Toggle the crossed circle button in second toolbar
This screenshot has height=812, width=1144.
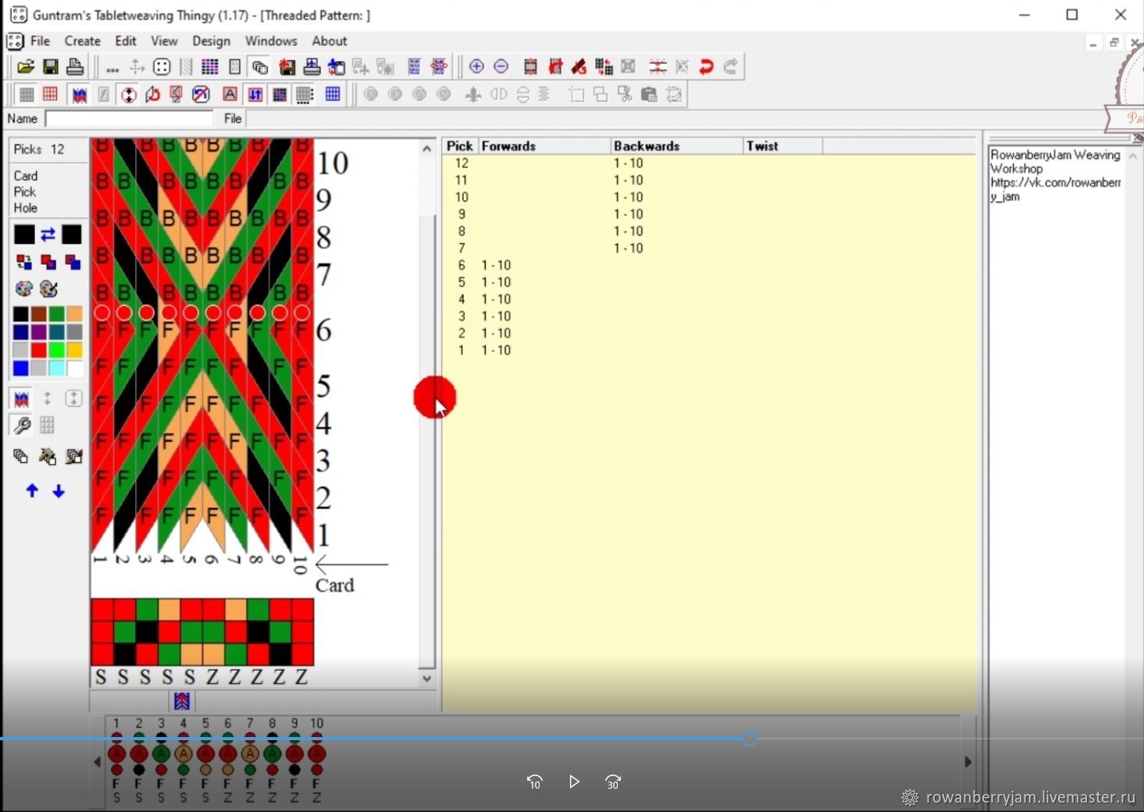click(201, 94)
